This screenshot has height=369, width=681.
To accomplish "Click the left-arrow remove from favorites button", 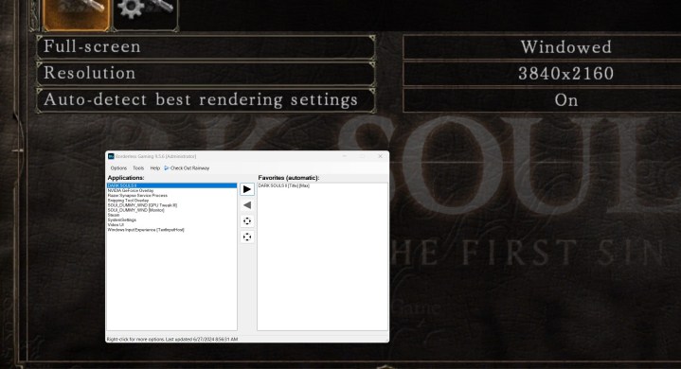I will [x=247, y=205].
